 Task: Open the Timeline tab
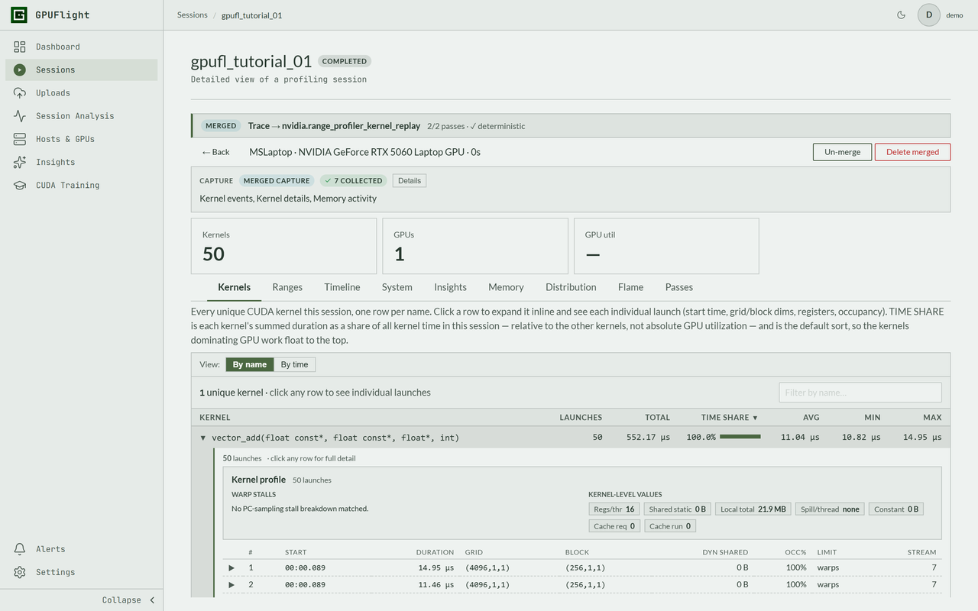[342, 287]
